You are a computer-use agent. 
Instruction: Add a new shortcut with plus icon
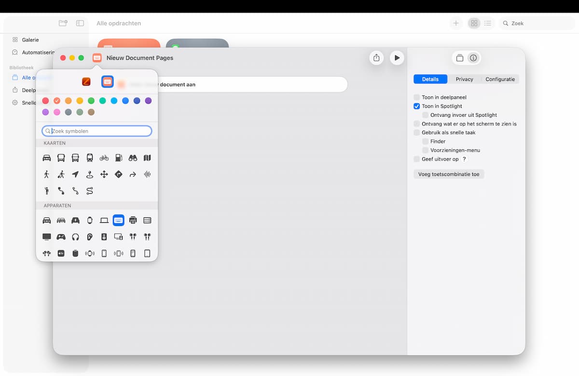coord(456,23)
